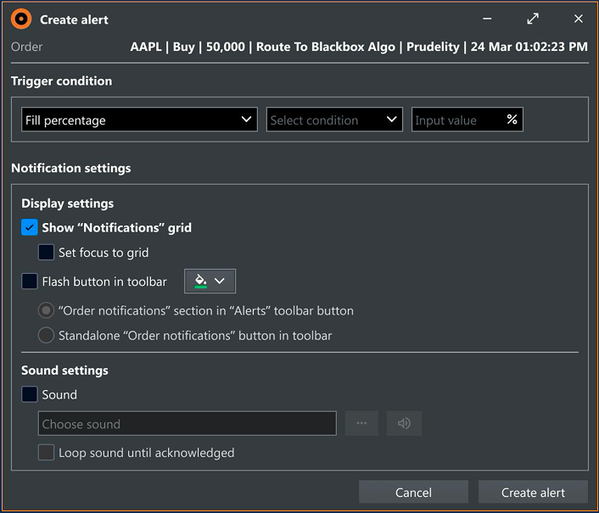Viewport: 599px width, 513px height.
Task: Select "Order notifications" section in Alerts radio
Action: point(46,310)
